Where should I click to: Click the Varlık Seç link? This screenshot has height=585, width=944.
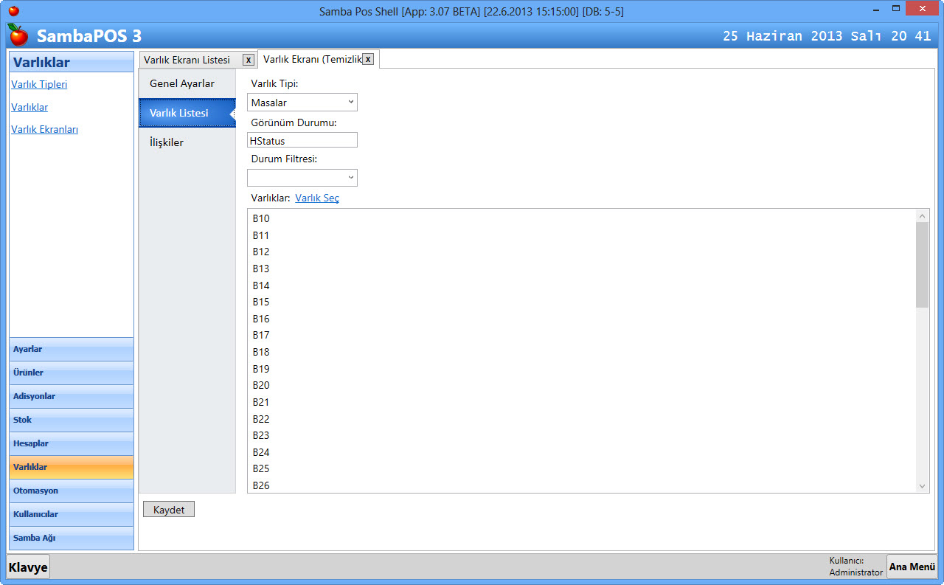click(x=317, y=198)
